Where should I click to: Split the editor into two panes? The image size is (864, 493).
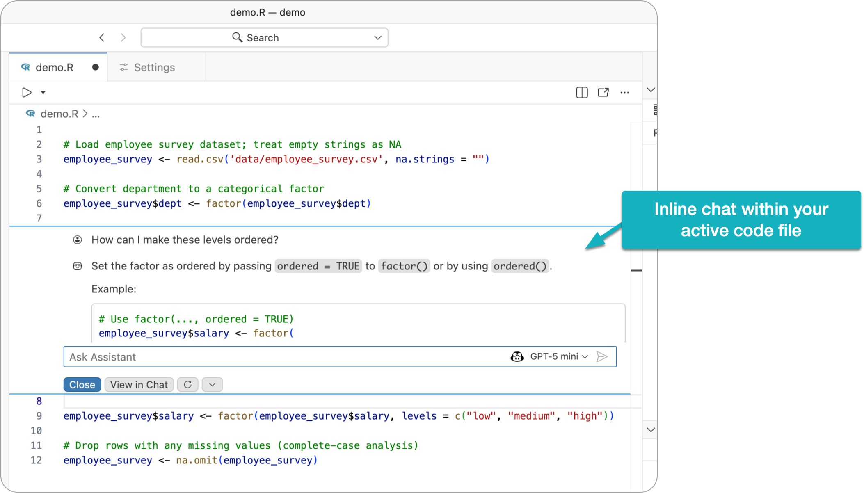click(x=581, y=92)
